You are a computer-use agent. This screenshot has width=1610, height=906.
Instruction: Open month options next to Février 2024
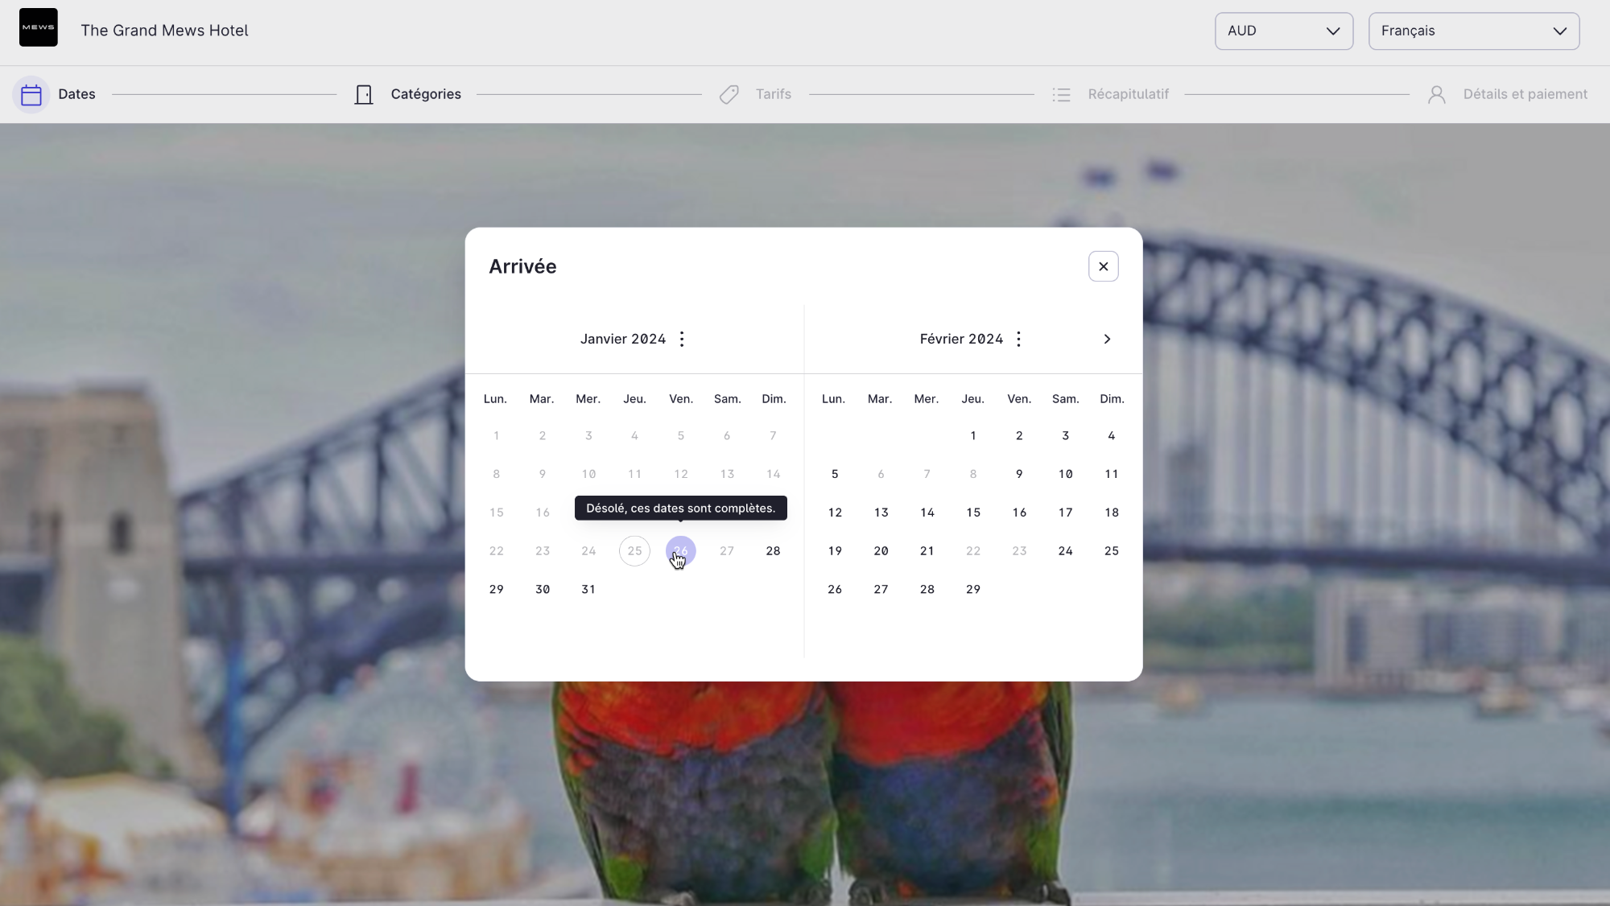[1019, 339]
